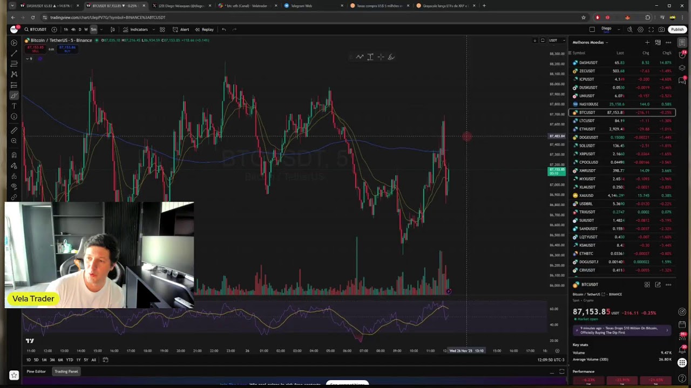Sort watchlist by Chg% column

[x=667, y=53]
